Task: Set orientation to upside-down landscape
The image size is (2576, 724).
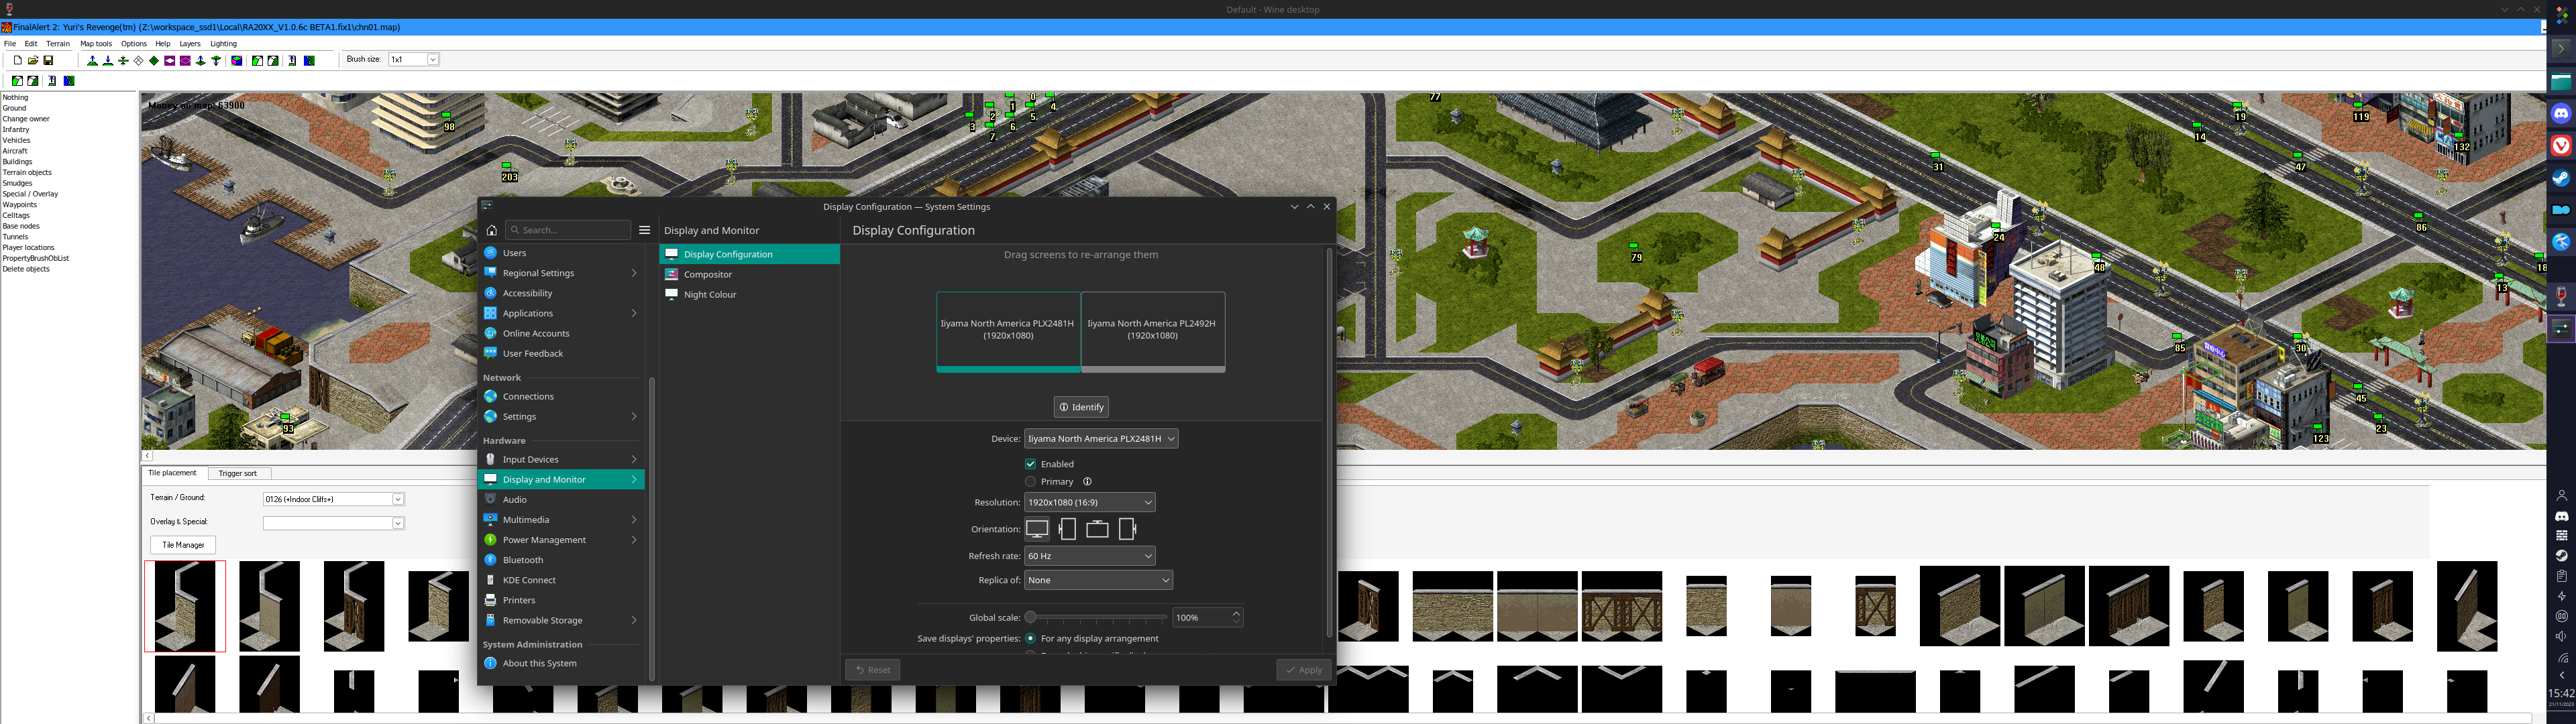Action: pos(1097,529)
